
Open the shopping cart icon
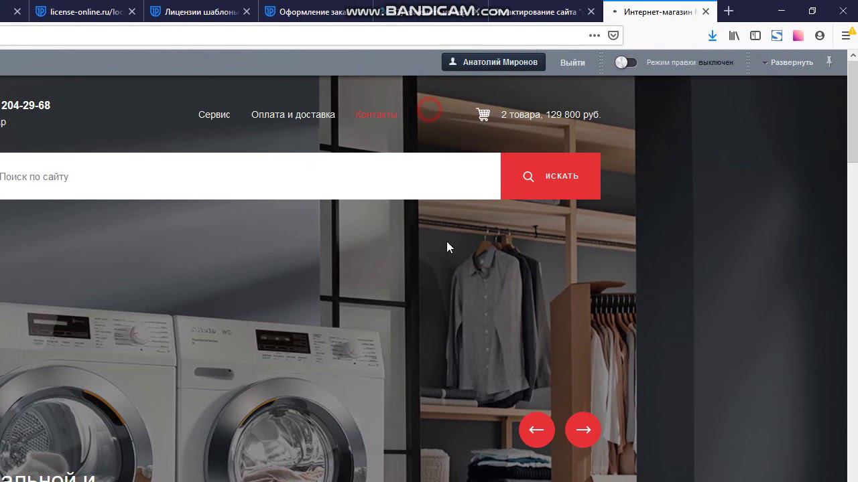483,114
